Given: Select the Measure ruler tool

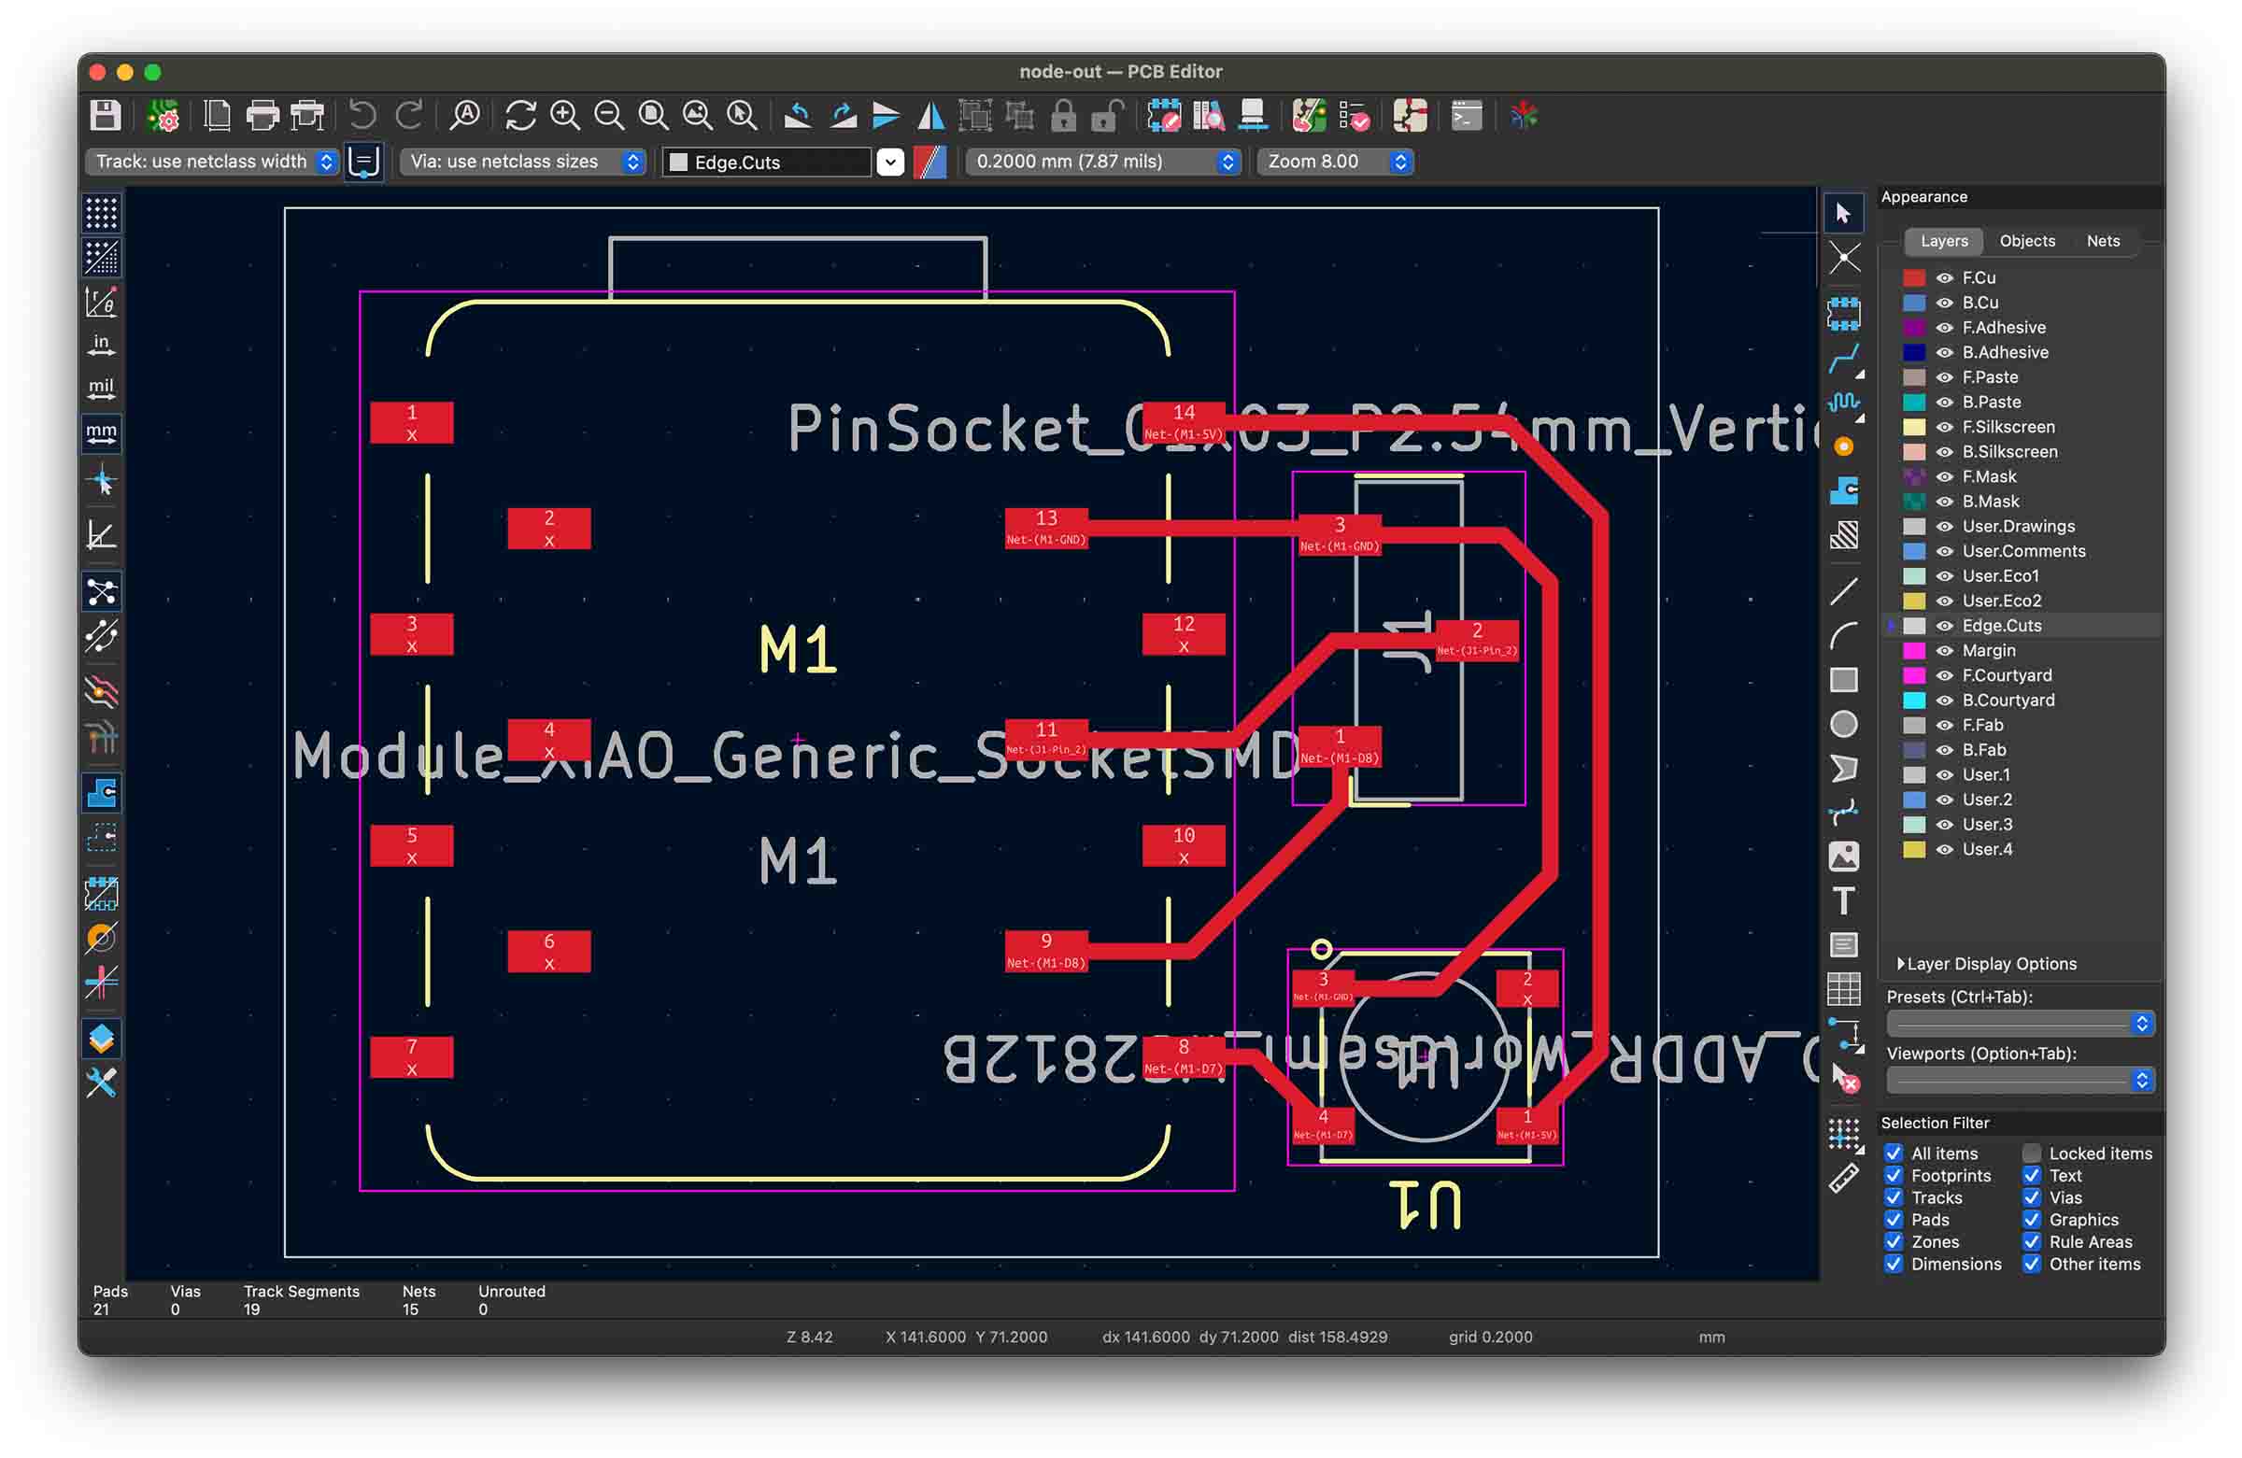Looking at the screenshot, I should (1843, 1179).
